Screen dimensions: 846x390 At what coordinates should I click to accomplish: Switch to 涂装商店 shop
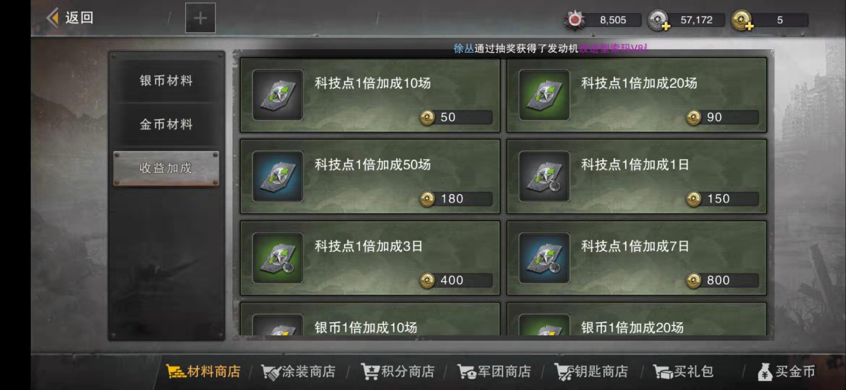tap(298, 372)
